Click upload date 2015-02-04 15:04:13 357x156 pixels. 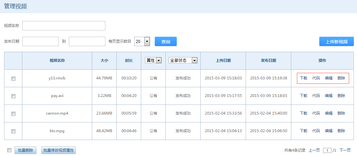pos(223,131)
